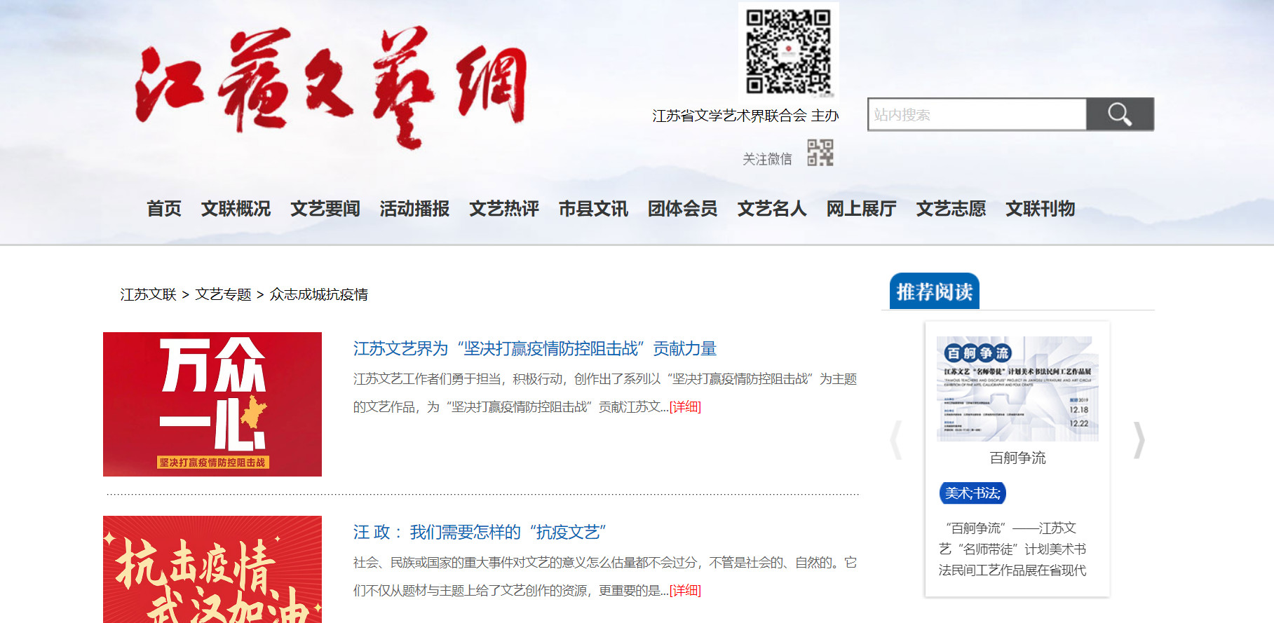This screenshot has height=623, width=1274.
Task: Open the 万众一心 article thumbnail
Action: (x=212, y=404)
